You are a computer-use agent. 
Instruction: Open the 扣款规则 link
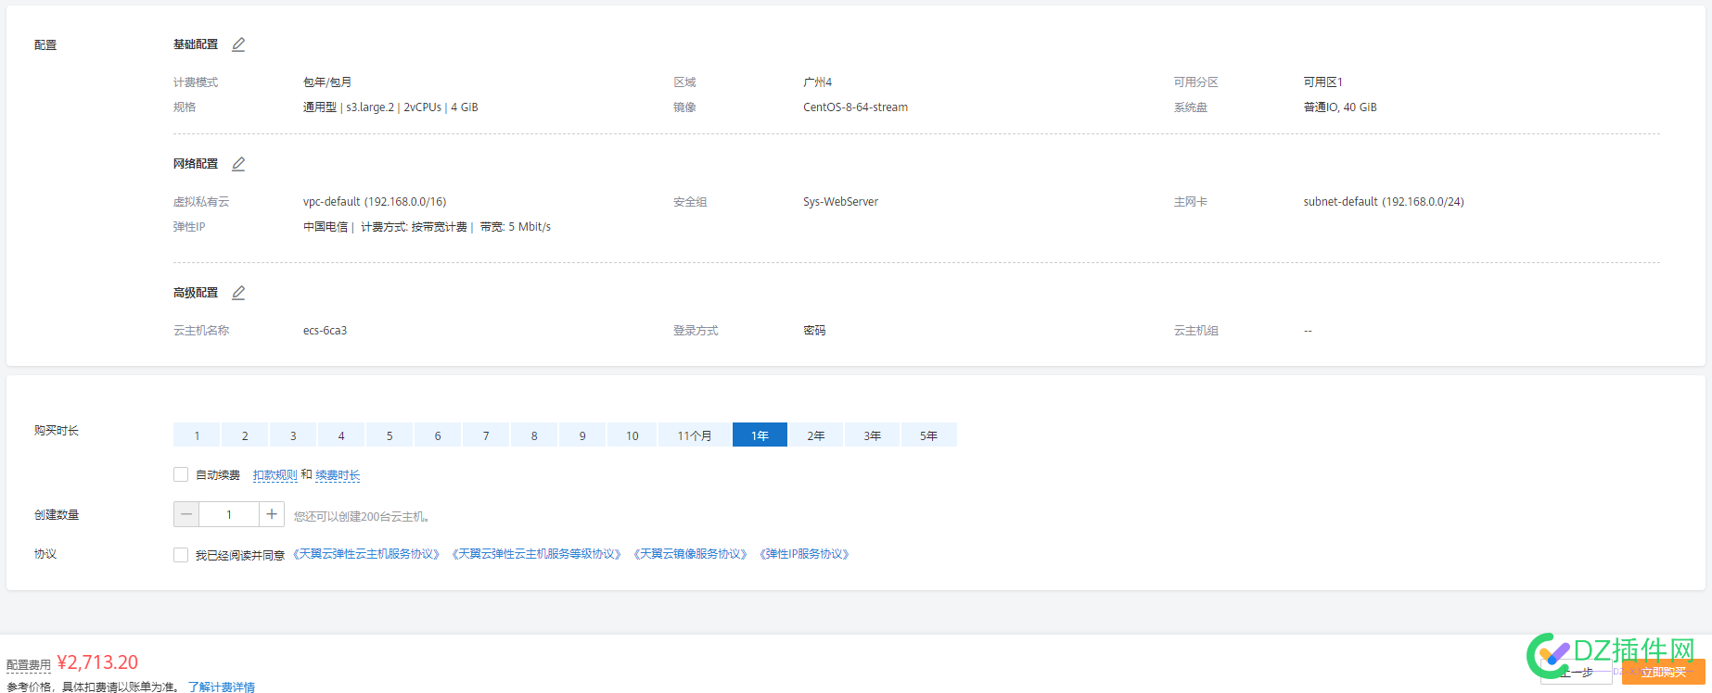tap(275, 475)
